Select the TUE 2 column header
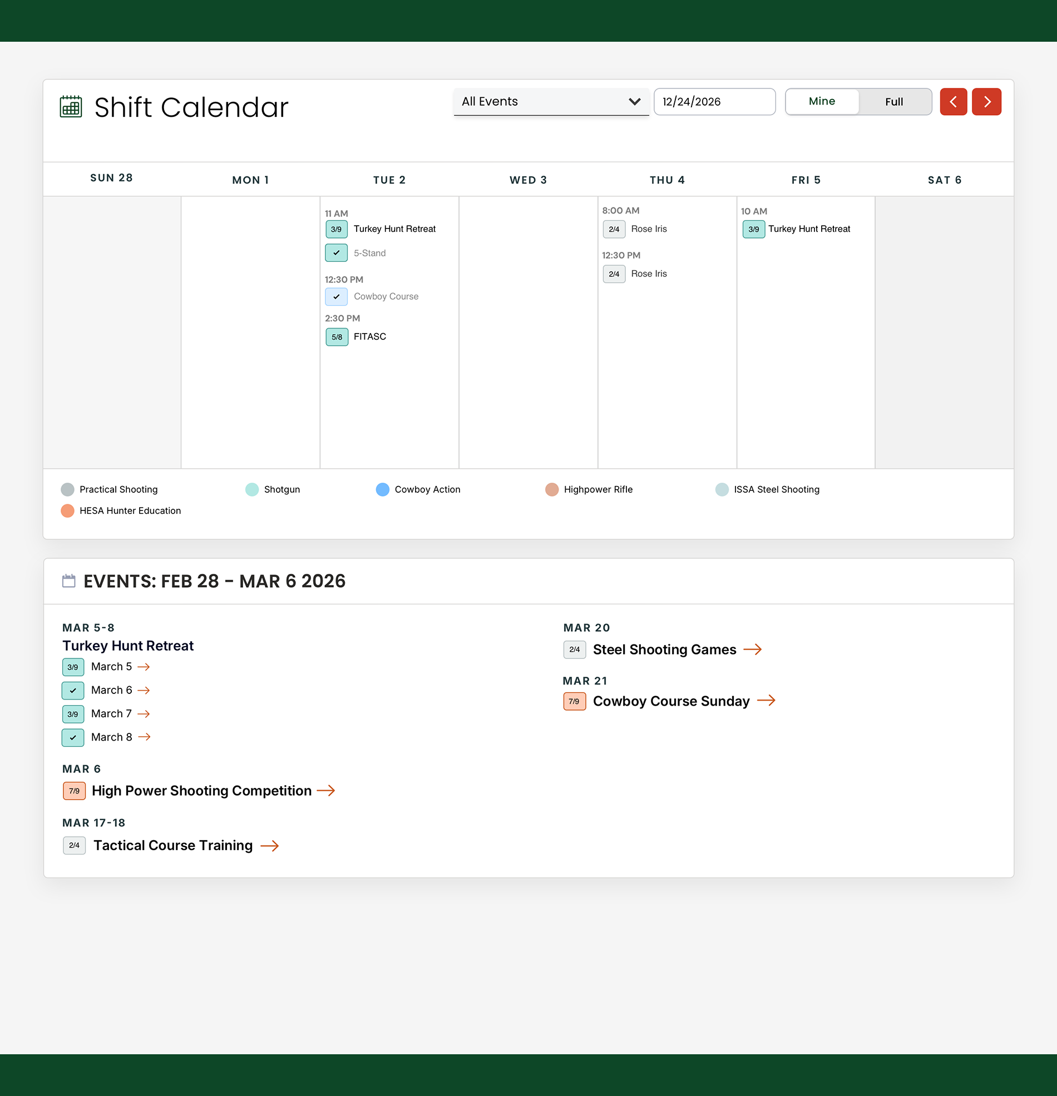This screenshot has height=1096, width=1057. [x=389, y=180]
